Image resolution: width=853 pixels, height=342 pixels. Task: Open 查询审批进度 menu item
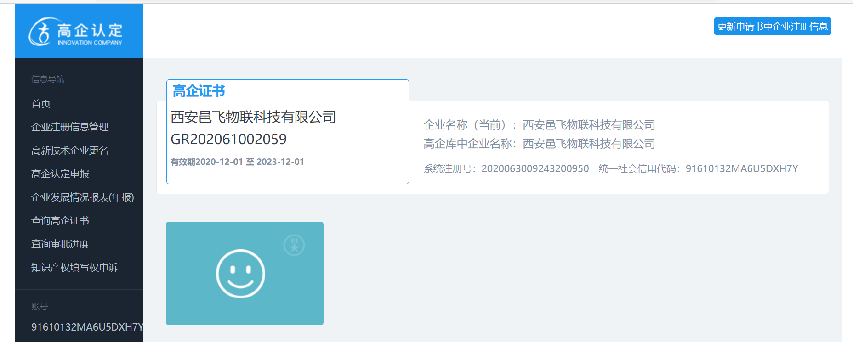point(60,244)
